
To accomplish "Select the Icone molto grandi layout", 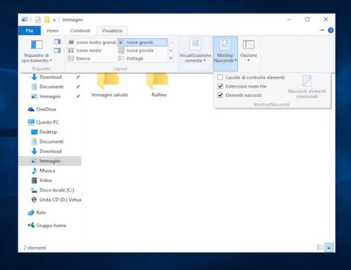I will click(x=92, y=42).
